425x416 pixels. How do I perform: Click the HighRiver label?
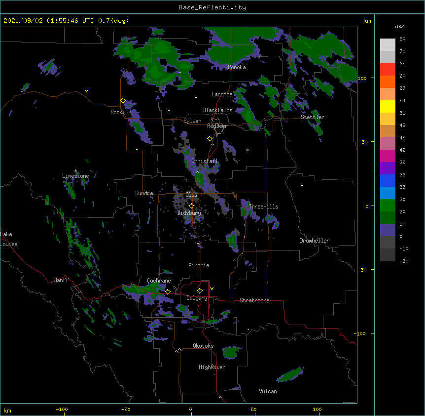(212, 367)
